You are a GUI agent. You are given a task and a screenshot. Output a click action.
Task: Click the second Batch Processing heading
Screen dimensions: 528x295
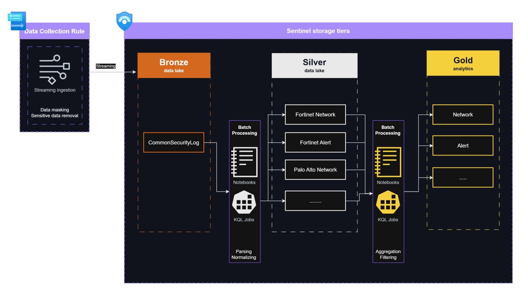point(388,130)
